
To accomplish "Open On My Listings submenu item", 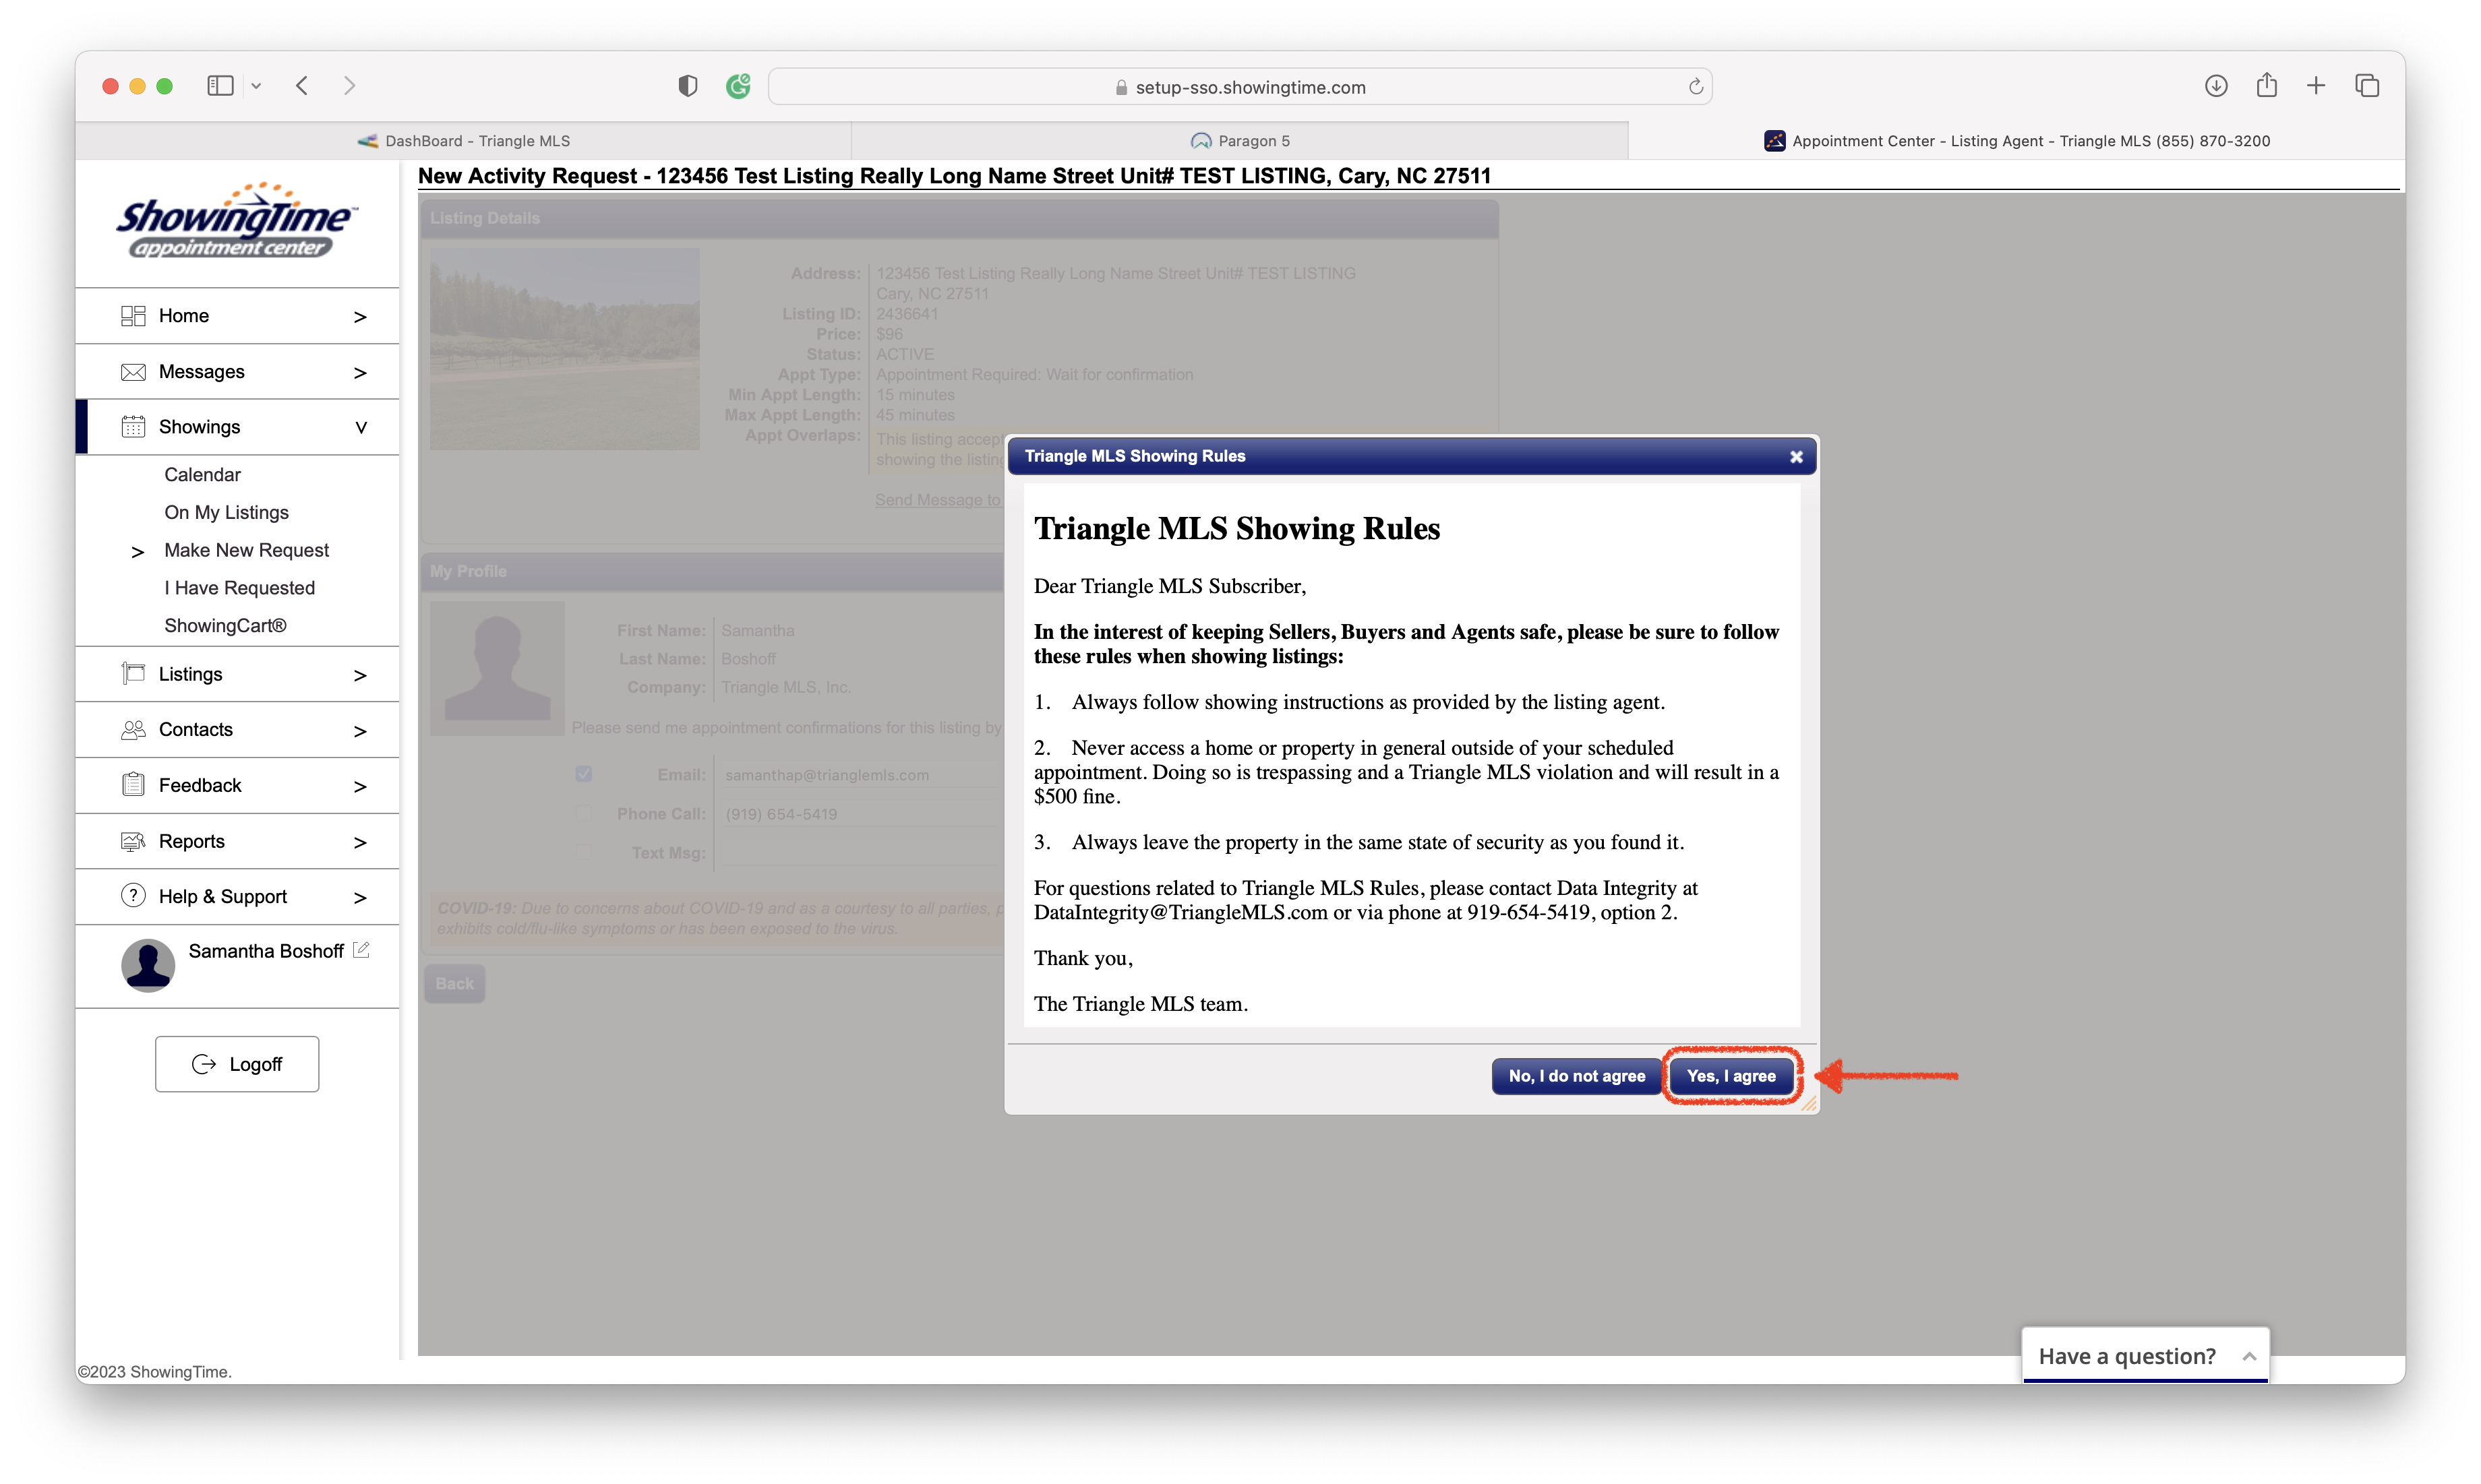I will pyautogui.click(x=226, y=512).
